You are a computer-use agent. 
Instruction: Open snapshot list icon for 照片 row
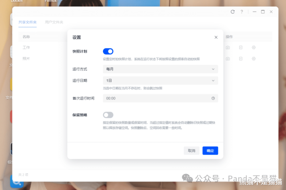point(241,59)
